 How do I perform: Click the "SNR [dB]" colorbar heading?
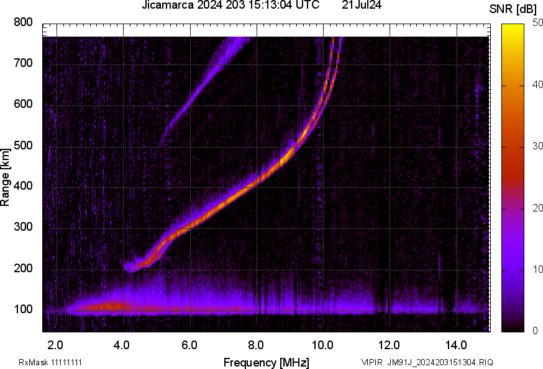[x=513, y=9]
